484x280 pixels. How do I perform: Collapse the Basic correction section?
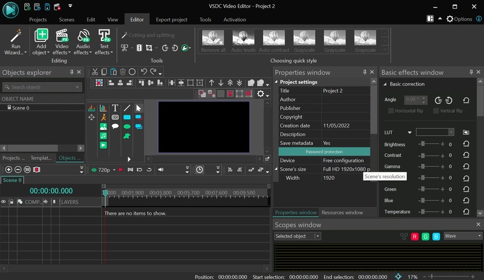pos(385,84)
